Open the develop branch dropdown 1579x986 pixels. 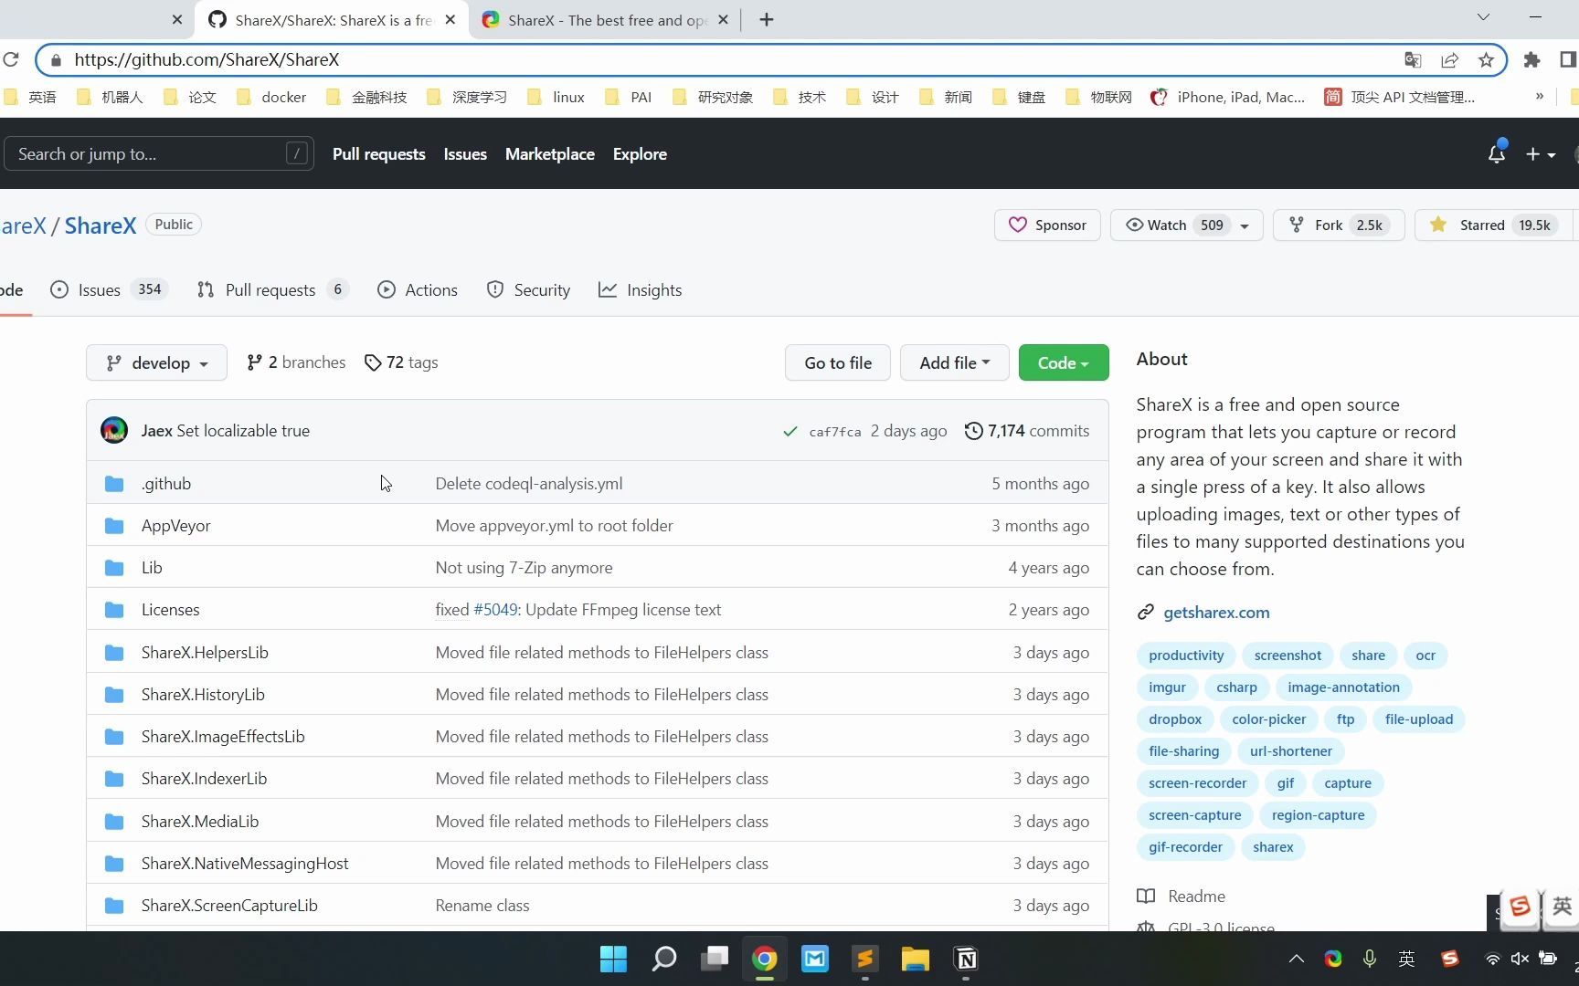156,362
